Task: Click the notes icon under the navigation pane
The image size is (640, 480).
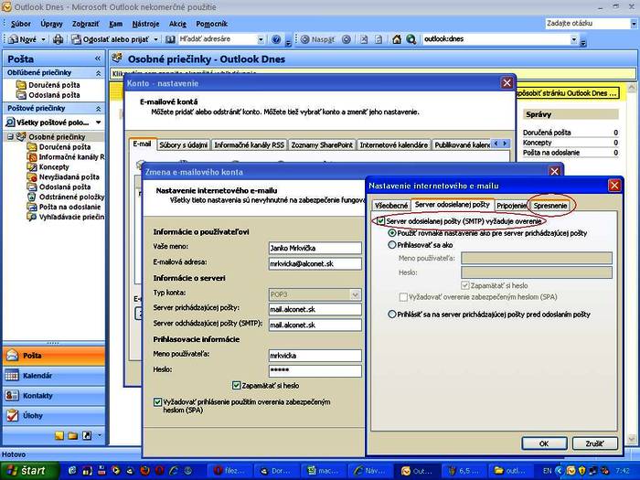Action: 59,435
